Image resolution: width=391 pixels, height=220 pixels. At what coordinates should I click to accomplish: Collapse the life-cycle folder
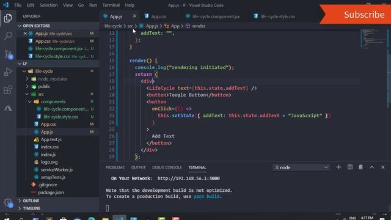24,71
